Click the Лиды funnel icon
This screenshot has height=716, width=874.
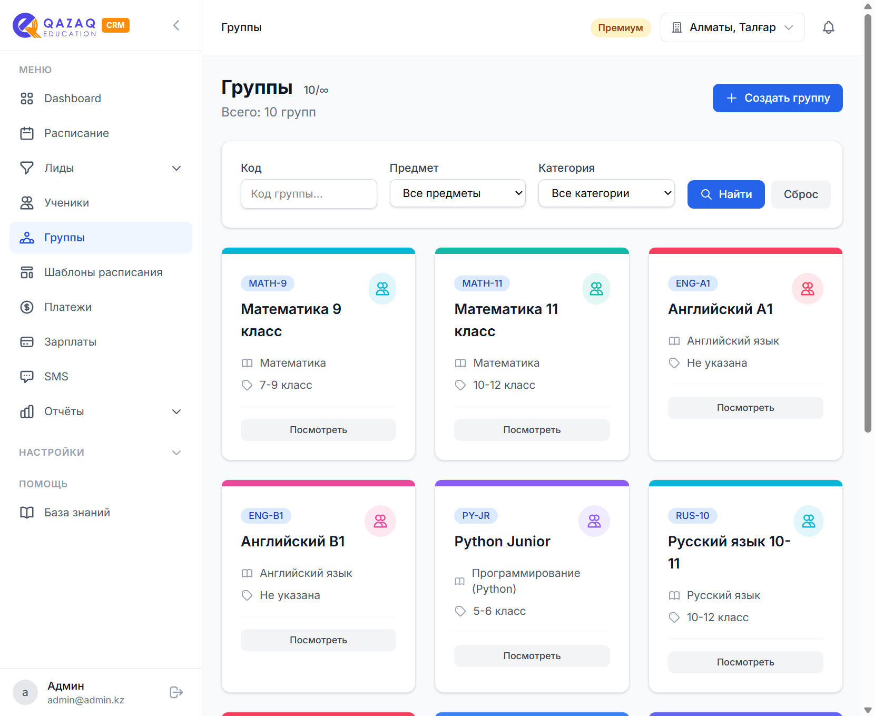[27, 168]
